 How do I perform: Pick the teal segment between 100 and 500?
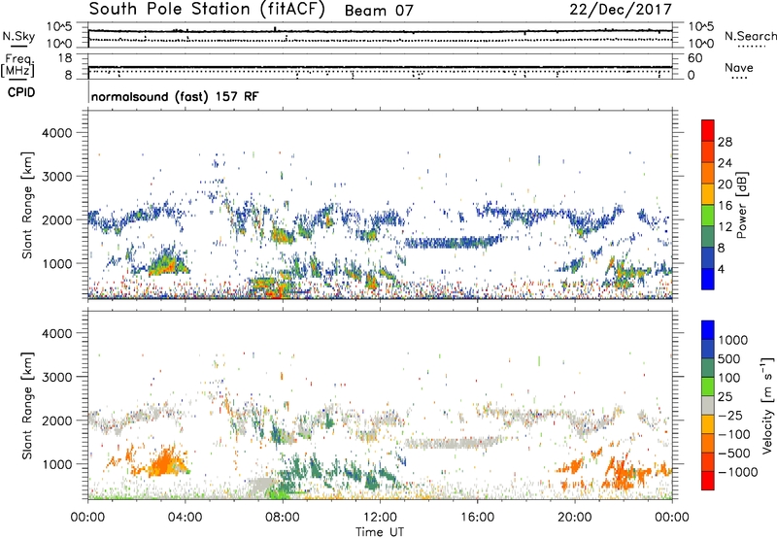coord(708,368)
